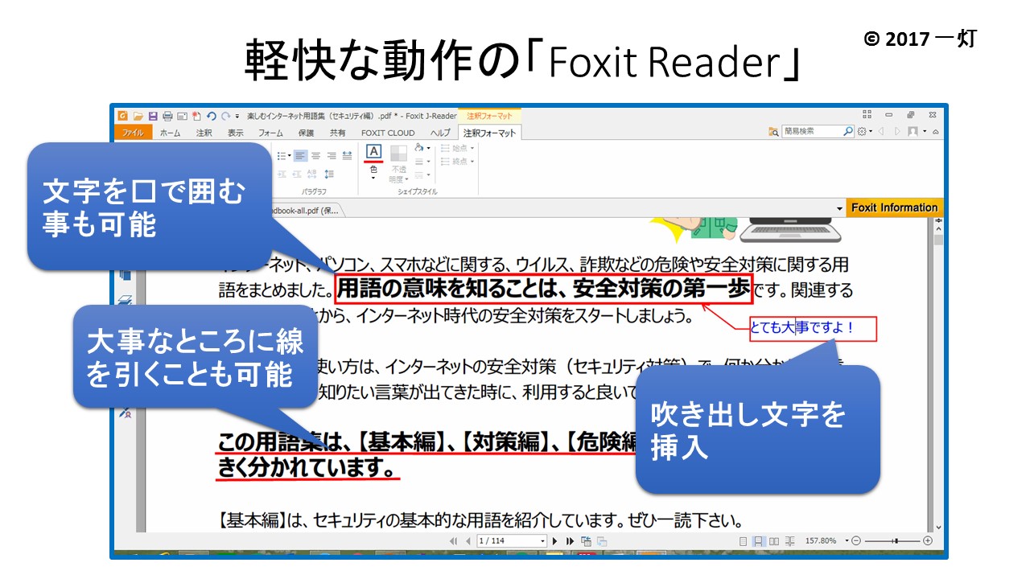
Task: Click the line spacing icon
Action: click(329, 174)
